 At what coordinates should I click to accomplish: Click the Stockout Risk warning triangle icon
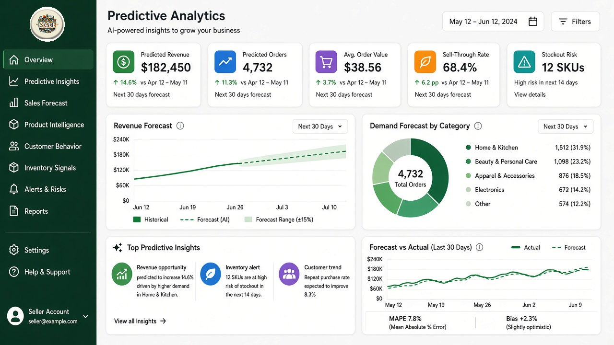[524, 62]
